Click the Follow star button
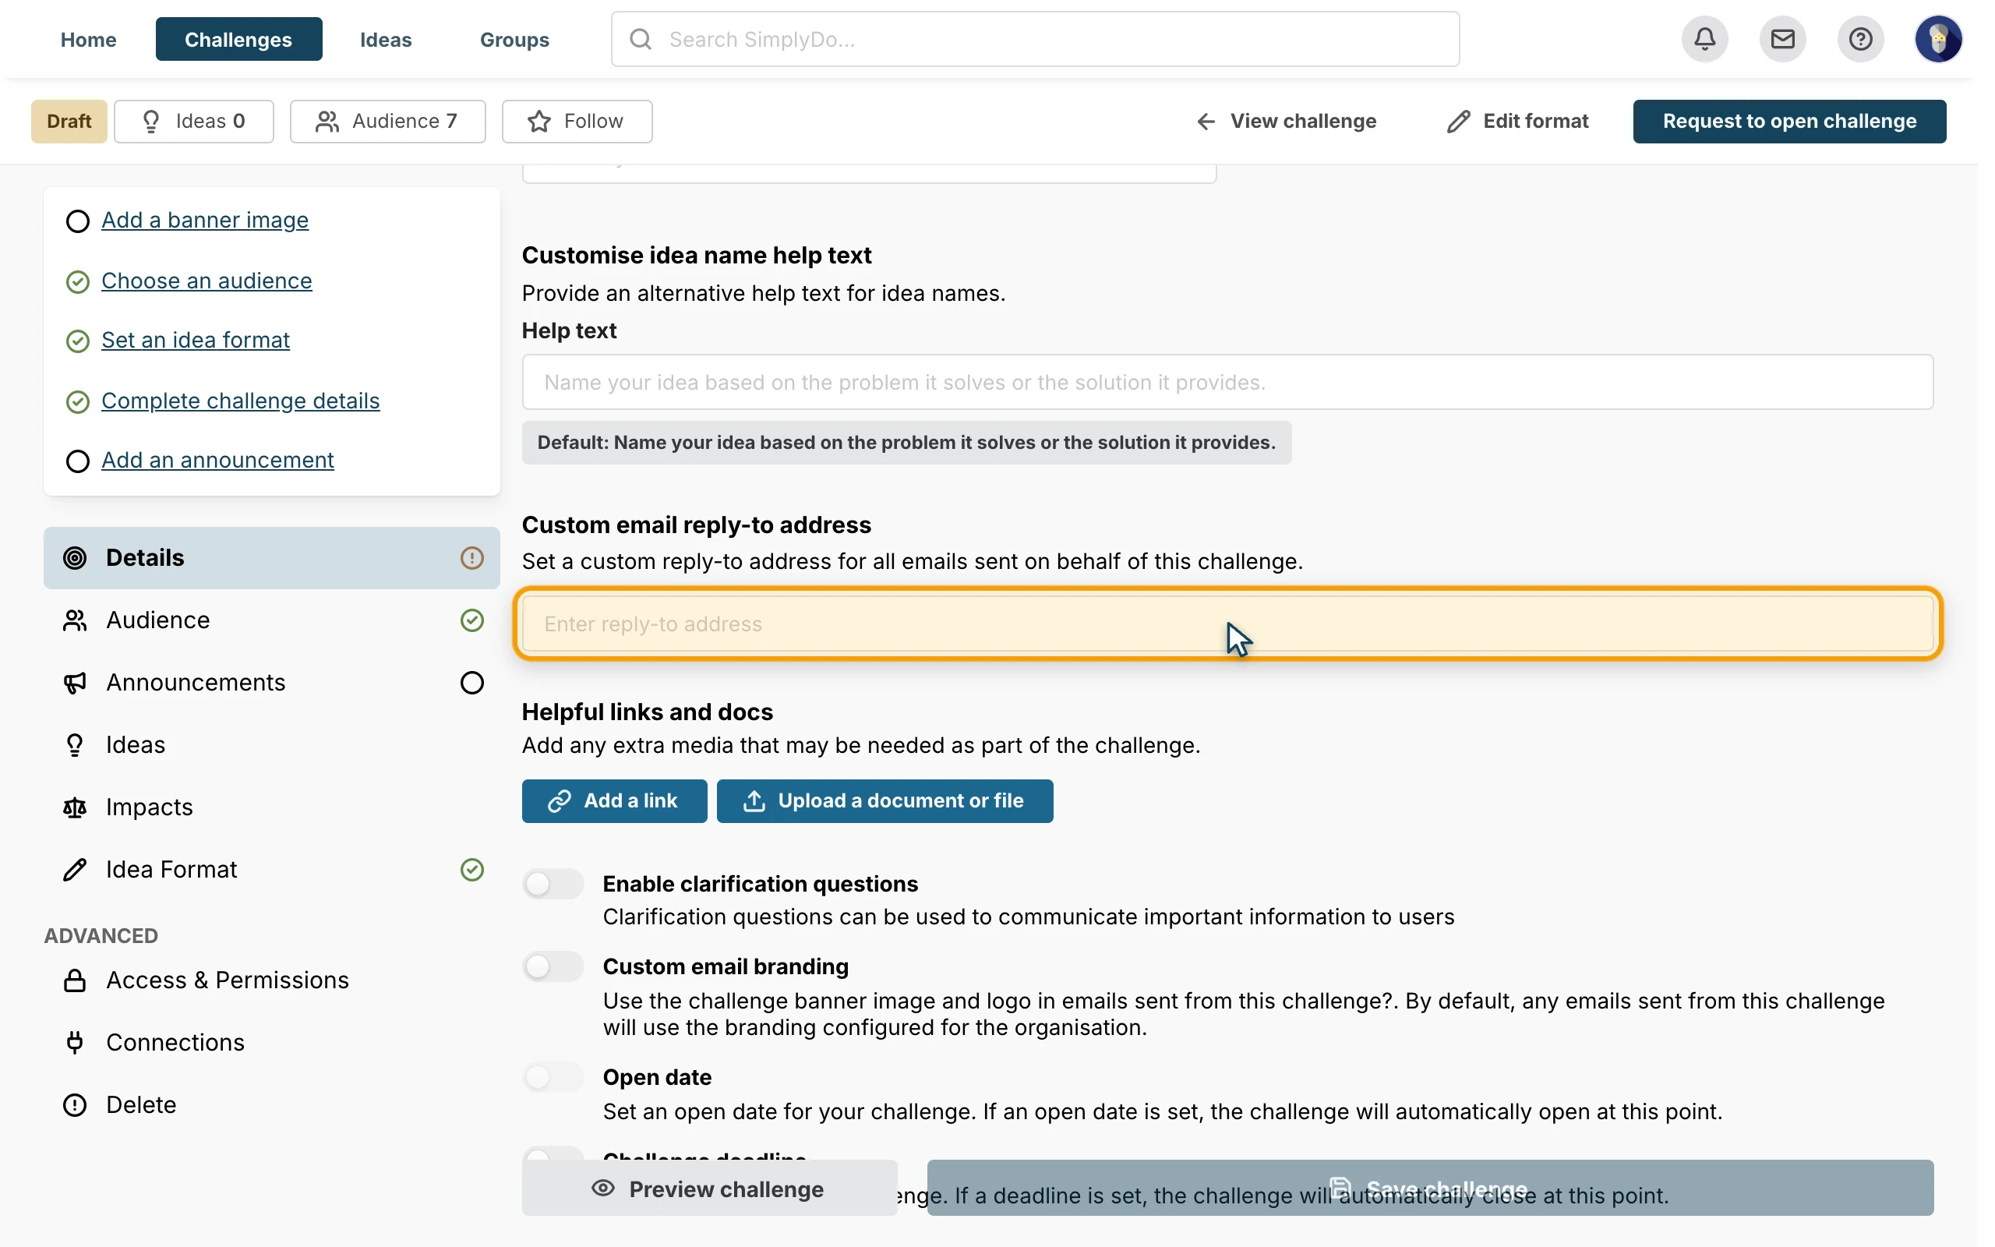 click(577, 122)
